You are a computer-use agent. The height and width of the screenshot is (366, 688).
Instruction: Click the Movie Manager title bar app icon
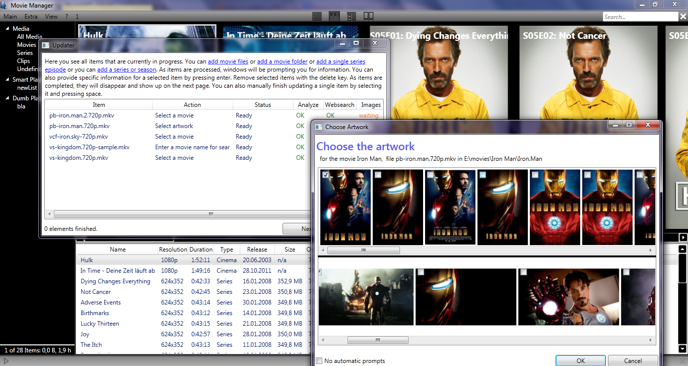[x=5, y=5]
